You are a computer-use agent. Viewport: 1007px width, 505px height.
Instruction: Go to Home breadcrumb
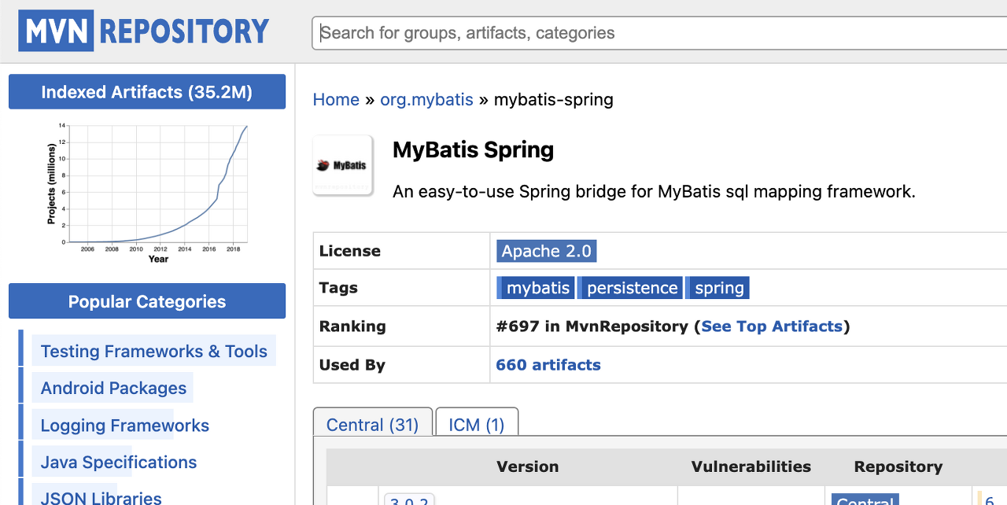336,100
